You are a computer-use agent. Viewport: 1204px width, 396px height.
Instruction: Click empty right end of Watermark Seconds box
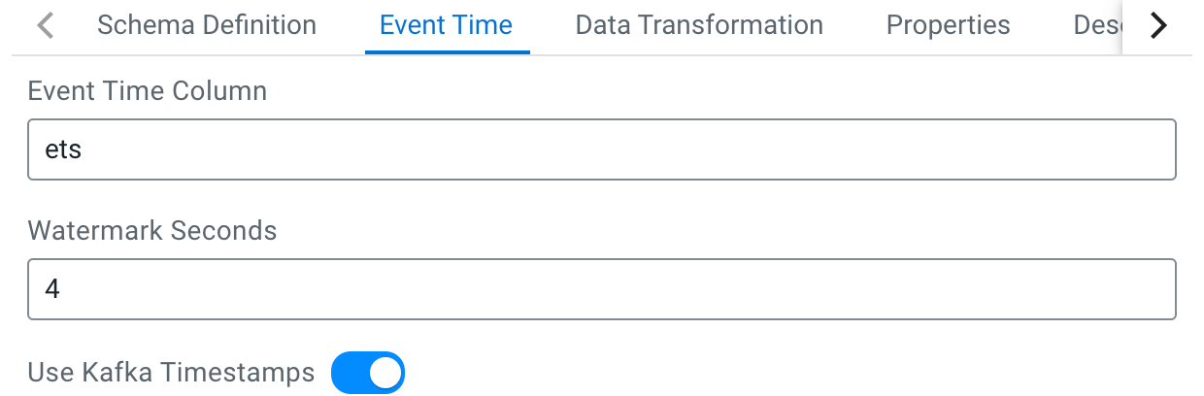(1117, 289)
